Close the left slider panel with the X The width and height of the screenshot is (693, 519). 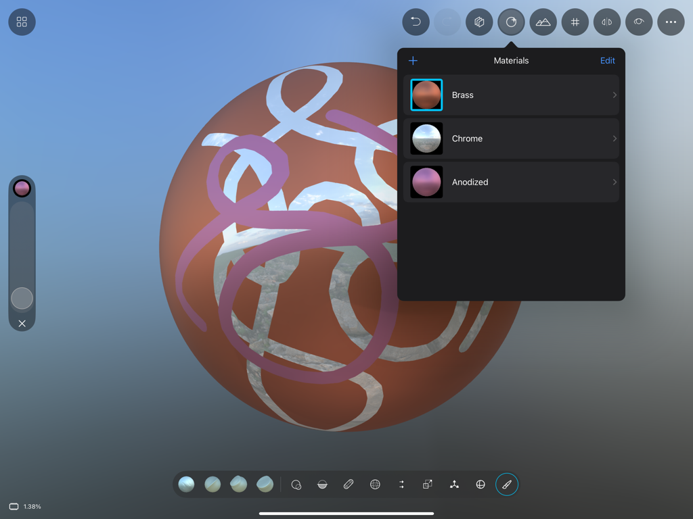pos(22,324)
